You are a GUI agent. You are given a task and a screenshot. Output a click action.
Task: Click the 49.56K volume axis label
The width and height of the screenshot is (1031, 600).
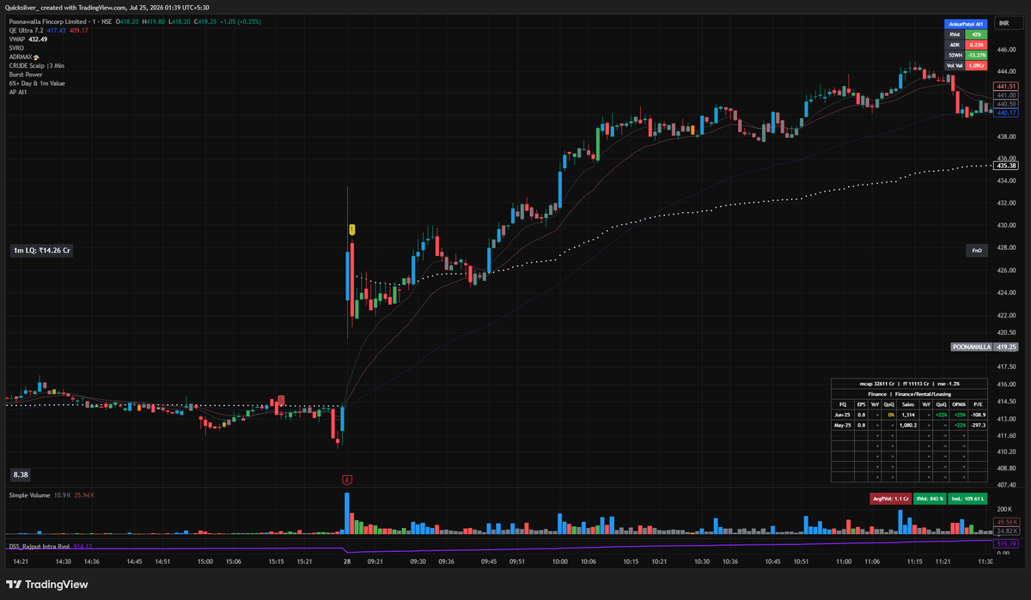pyautogui.click(x=1006, y=522)
